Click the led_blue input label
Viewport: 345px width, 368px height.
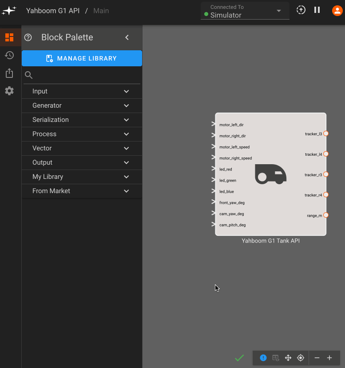click(226, 191)
